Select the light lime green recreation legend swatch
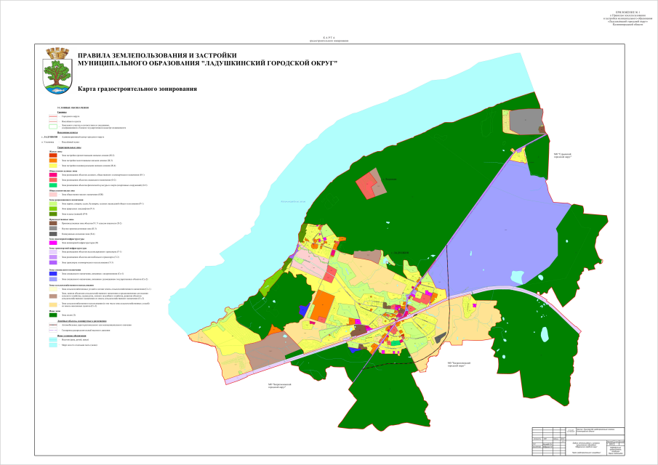Image resolution: width=658 pixels, height=465 pixels. pos(53,203)
